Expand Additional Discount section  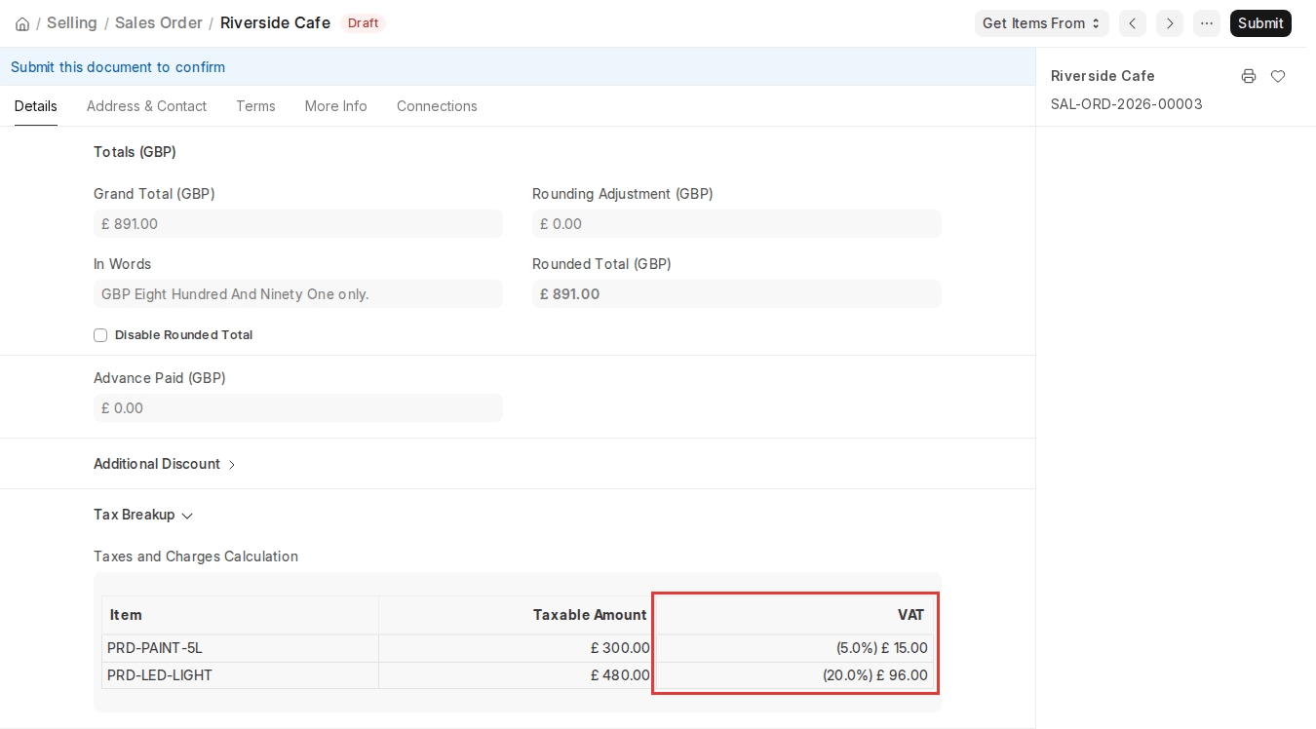165,464
